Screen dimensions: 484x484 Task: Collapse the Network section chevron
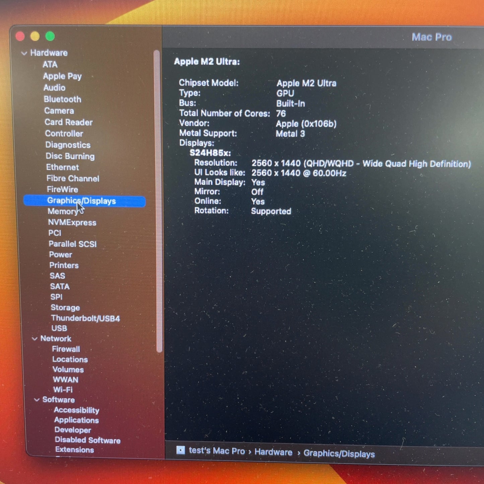34,339
